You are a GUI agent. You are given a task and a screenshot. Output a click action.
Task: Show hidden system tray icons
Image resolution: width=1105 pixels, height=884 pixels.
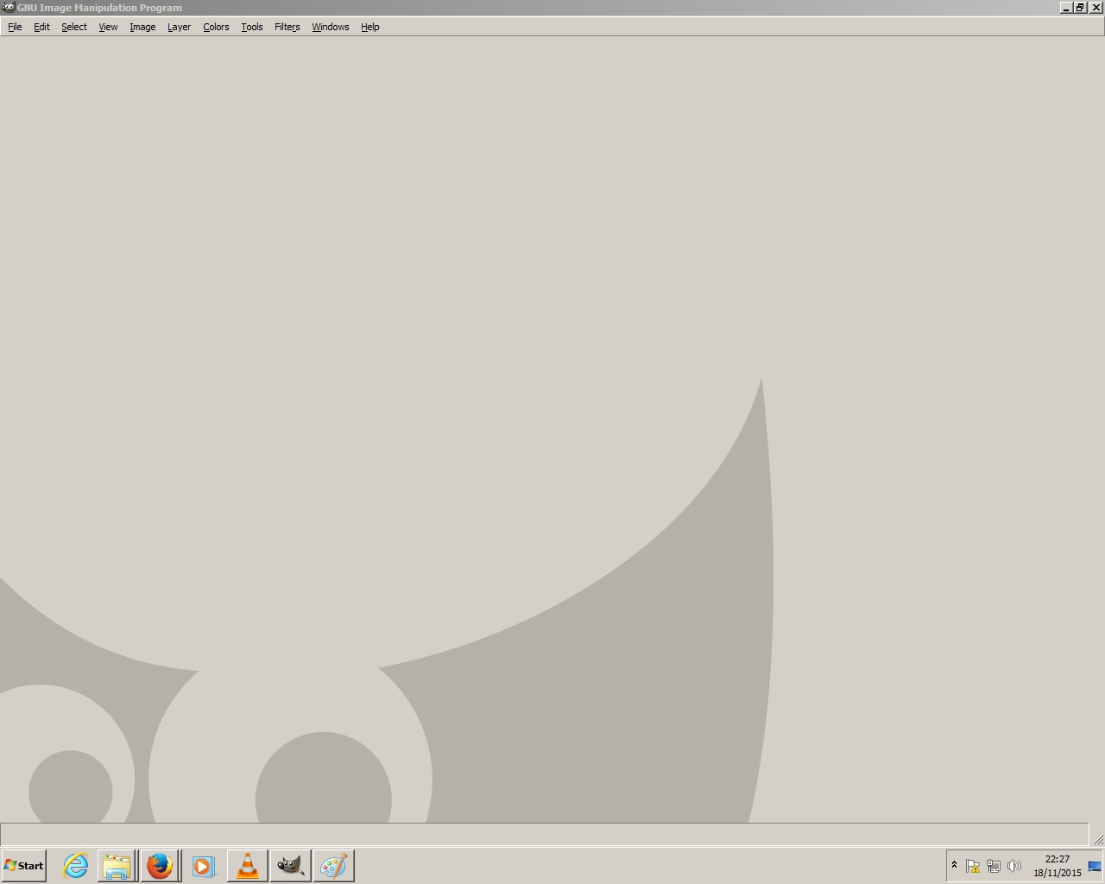[x=954, y=865]
